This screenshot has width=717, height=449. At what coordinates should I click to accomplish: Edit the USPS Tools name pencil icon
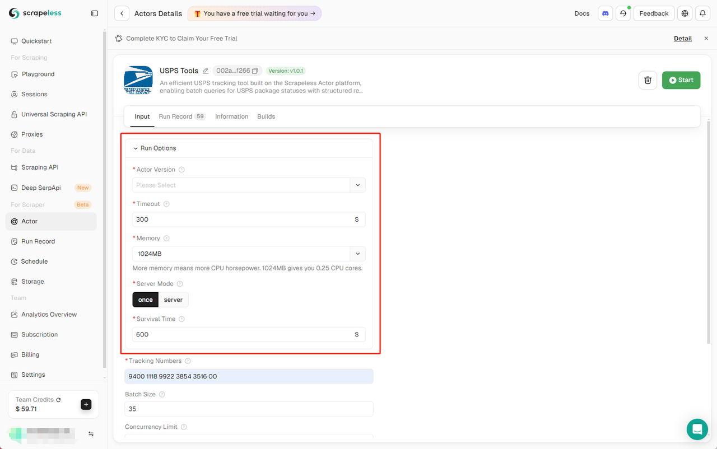coord(206,71)
